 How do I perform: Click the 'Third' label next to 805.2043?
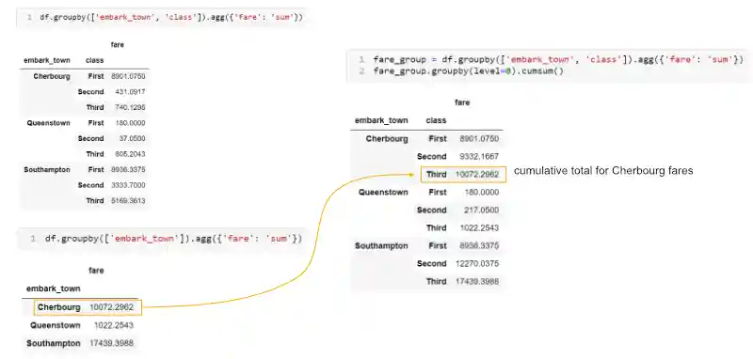pyautogui.click(x=95, y=154)
